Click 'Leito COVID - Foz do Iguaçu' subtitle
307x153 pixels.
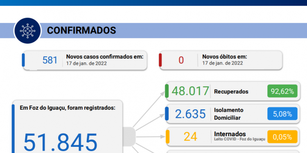239,139
